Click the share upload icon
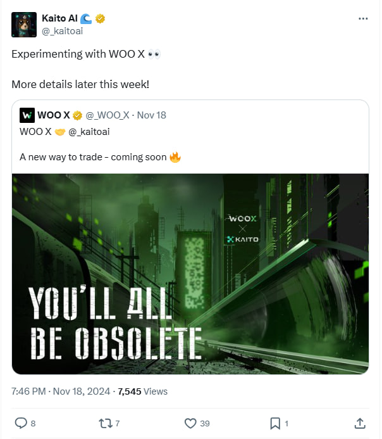382x439 pixels. pyautogui.click(x=360, y=423)
